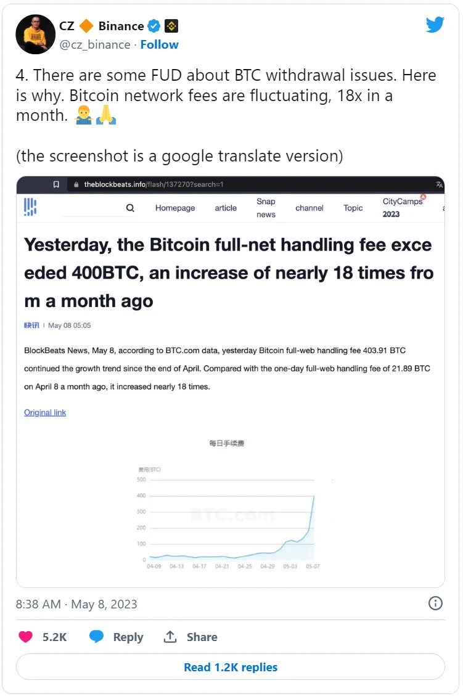Click Read 1.2K replies button

[x=231, y=667]
